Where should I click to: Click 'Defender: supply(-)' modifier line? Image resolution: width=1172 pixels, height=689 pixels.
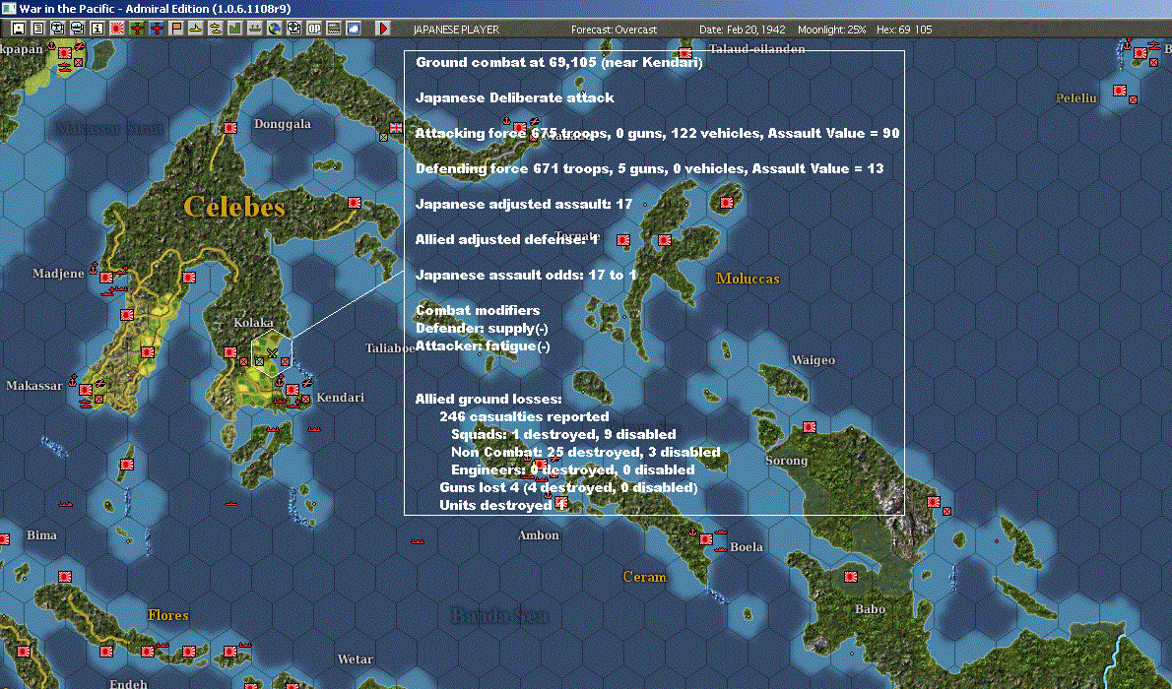coord(483,328)
